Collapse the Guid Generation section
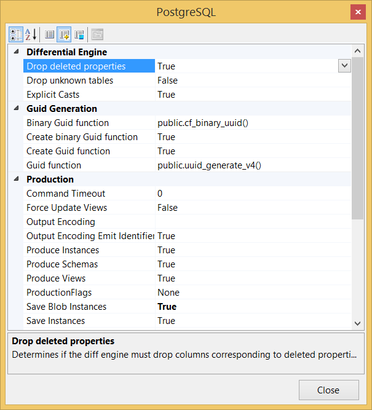The width and height of the screenshot is (372, 410). 15,109
